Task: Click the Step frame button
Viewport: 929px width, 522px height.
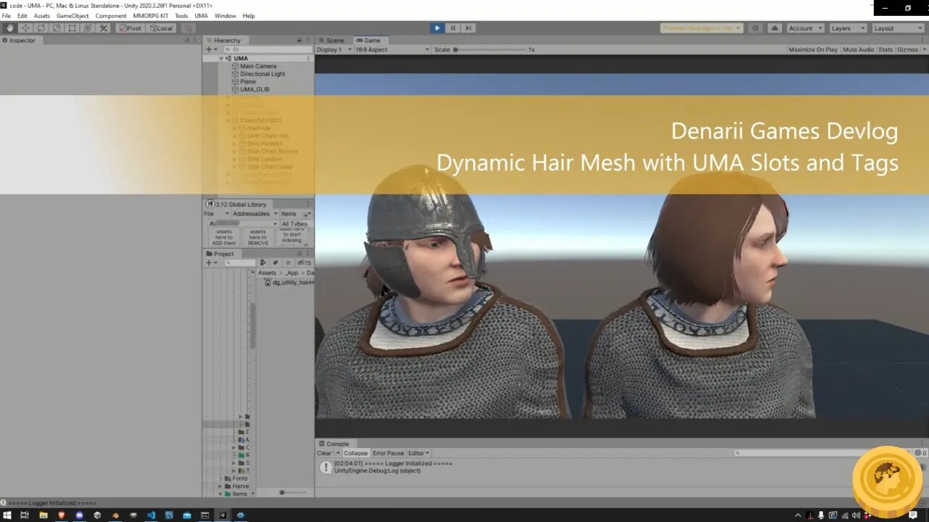Action: pyautogui.click(x=469, y=28)
